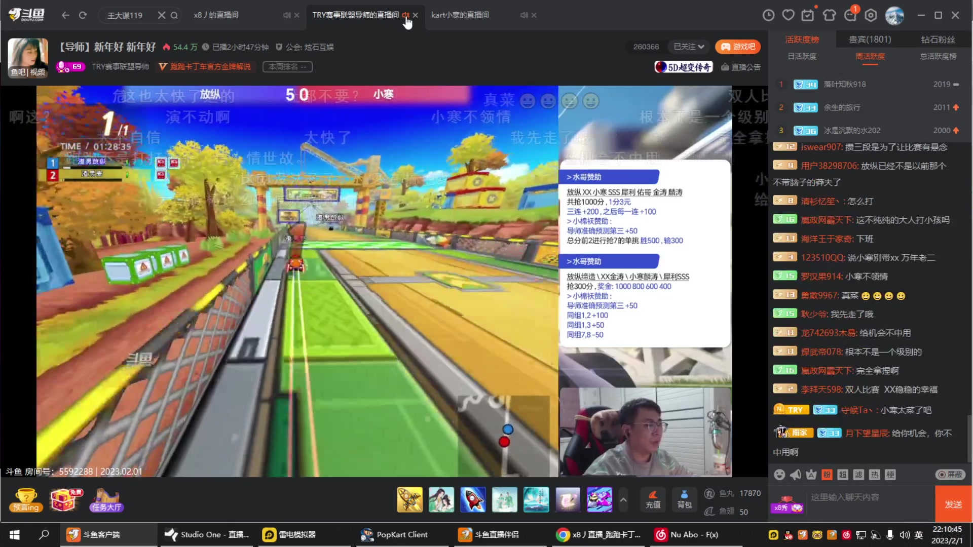Open the user avatar in the top bar
Image resolution: width=973 pixels, height=547 pixels.
click(x=894, y=16)
